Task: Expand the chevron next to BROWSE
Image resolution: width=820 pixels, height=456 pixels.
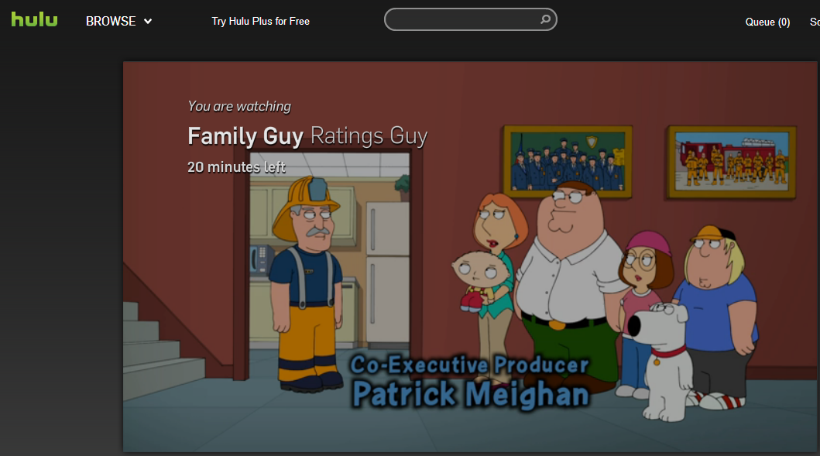Action: coord(148,22)
